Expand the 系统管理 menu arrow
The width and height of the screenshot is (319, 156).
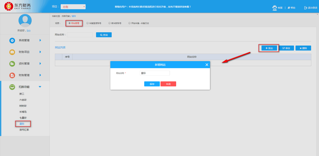coord(40,41)
